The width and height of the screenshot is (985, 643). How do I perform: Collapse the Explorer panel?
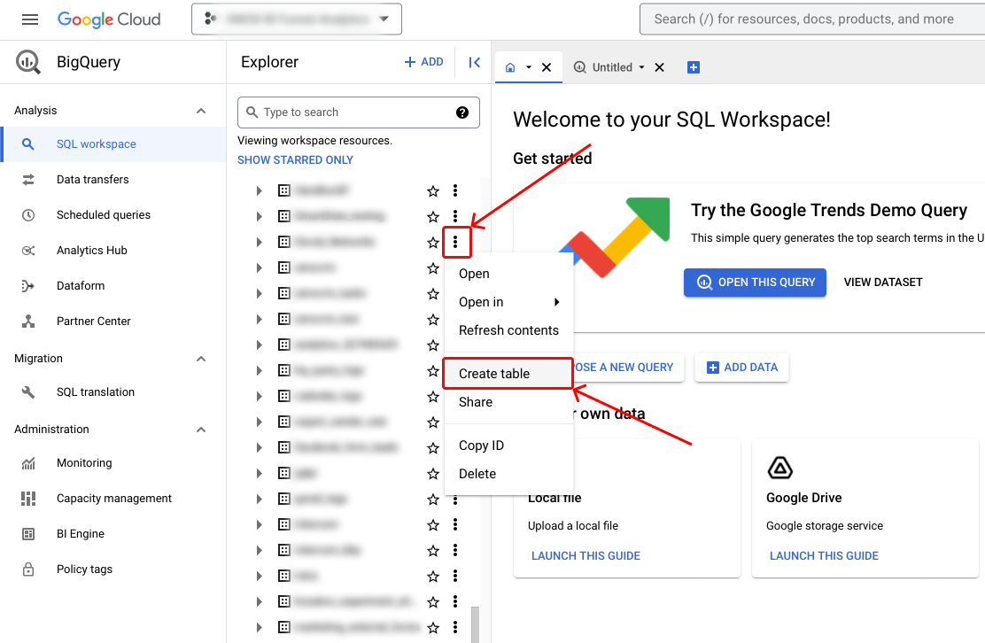click(x=474, y=62)
